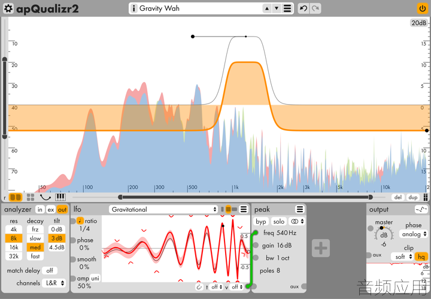Toggle the uni amp mode button

pos(95,279)
